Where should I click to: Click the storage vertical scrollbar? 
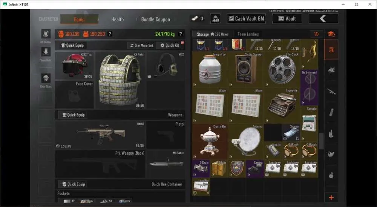(321, 140)
